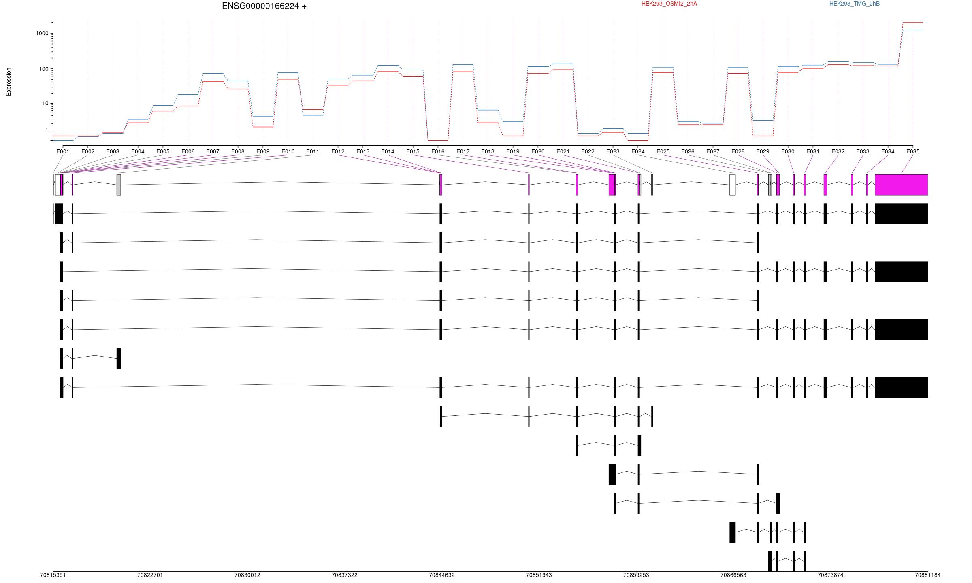The height and width of the screenshot is (583, 972).
Task: Click genomic coordinate 70881184
Action: pos(928,575)
